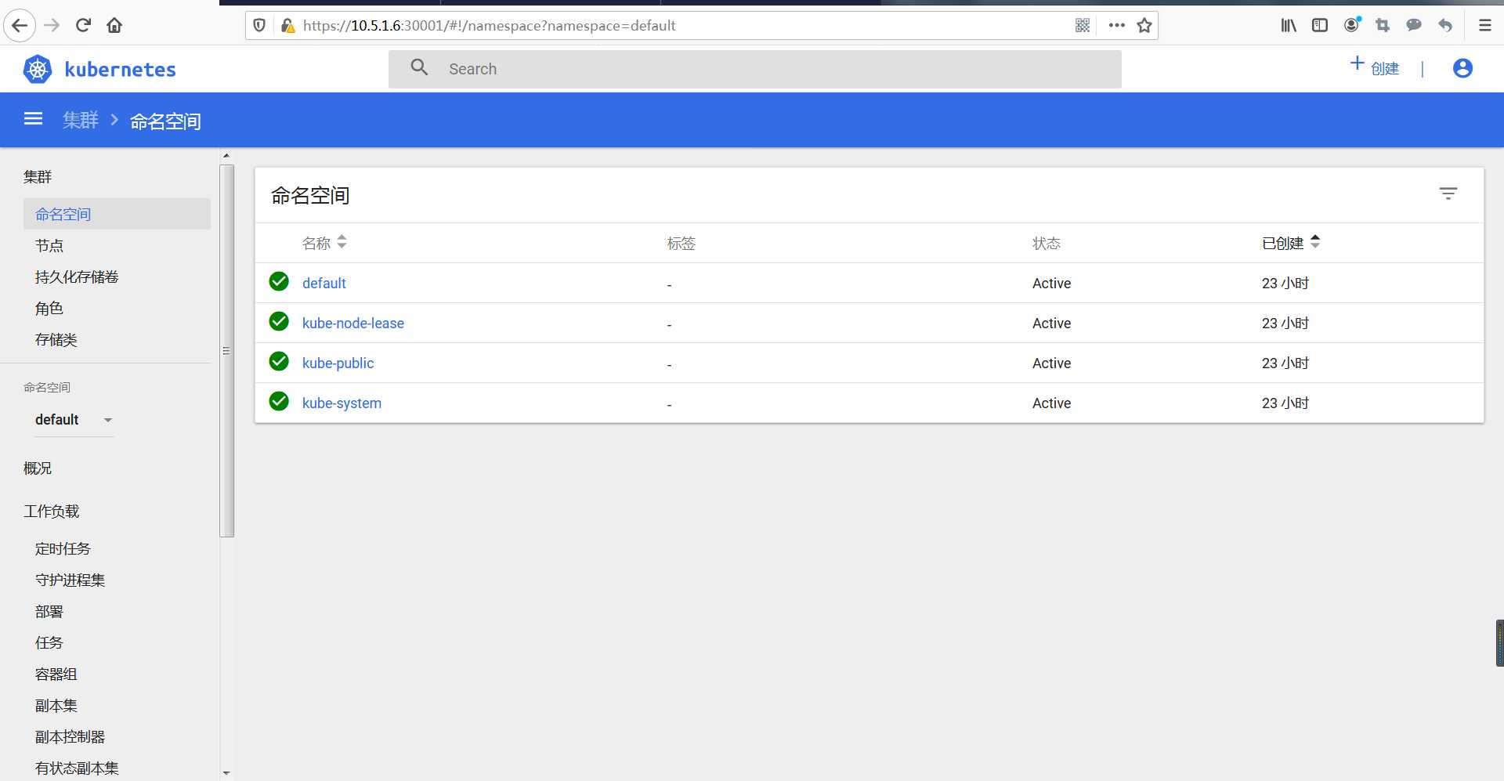Open the default namespace link

coord(324,283)
